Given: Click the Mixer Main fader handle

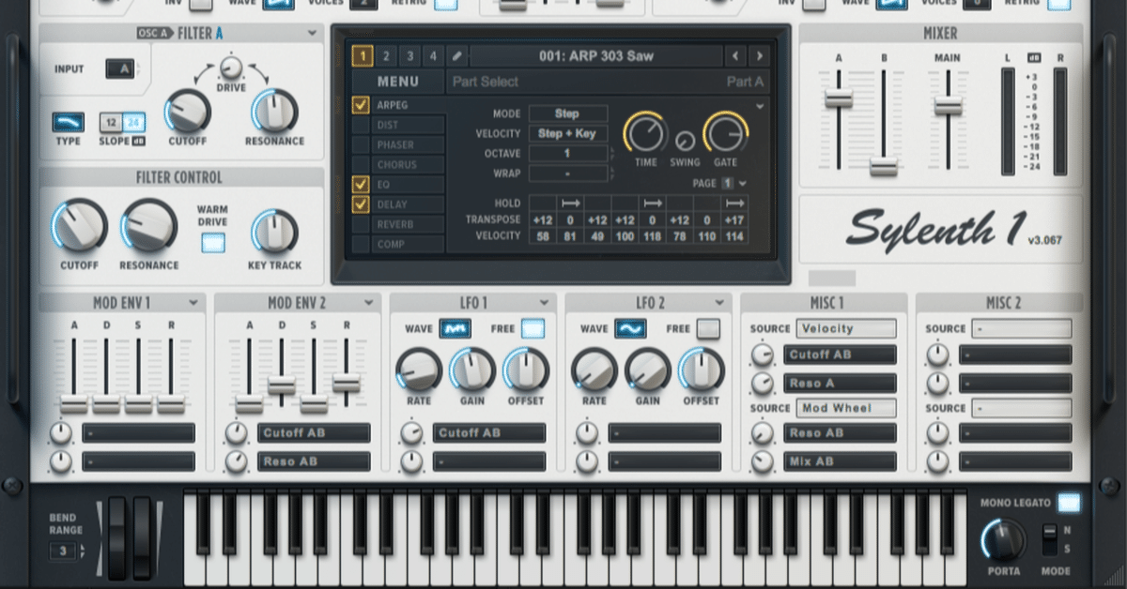Looking at the screenshot, I should click(x=948, y=105).
